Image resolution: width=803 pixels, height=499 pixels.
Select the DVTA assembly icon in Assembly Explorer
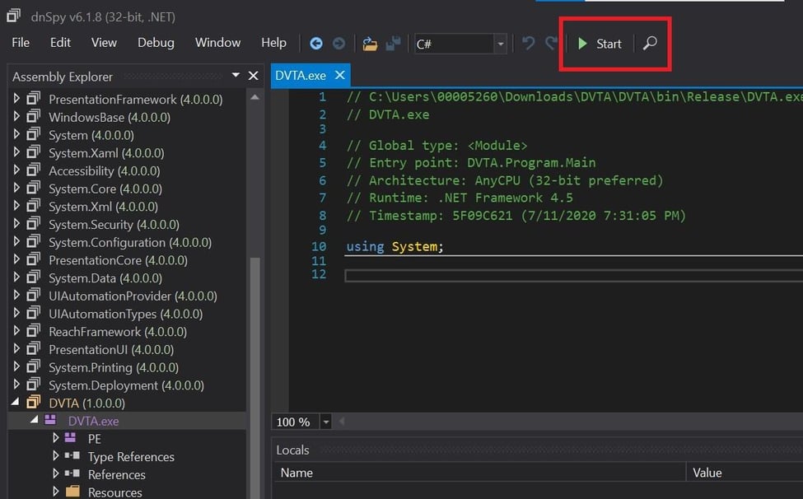coord(32,403)
